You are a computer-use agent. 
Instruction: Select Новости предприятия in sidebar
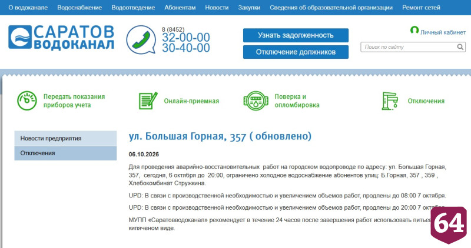[65, 138]
